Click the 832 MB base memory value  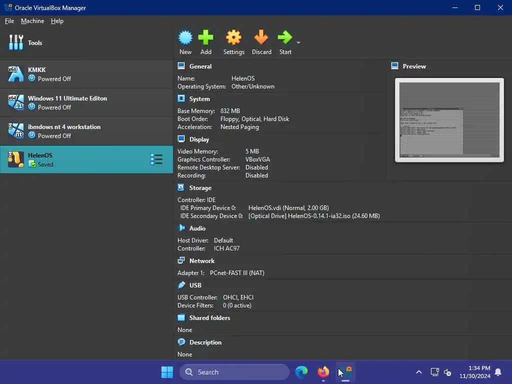(230, 110)
